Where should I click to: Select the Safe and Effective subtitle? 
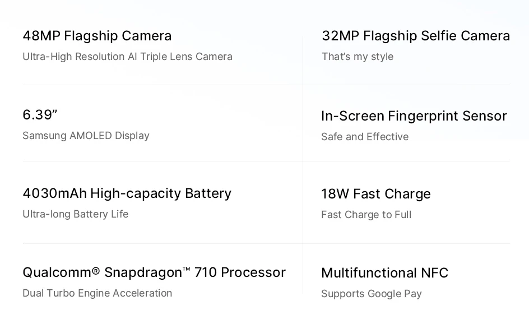(x=365, y=137)
